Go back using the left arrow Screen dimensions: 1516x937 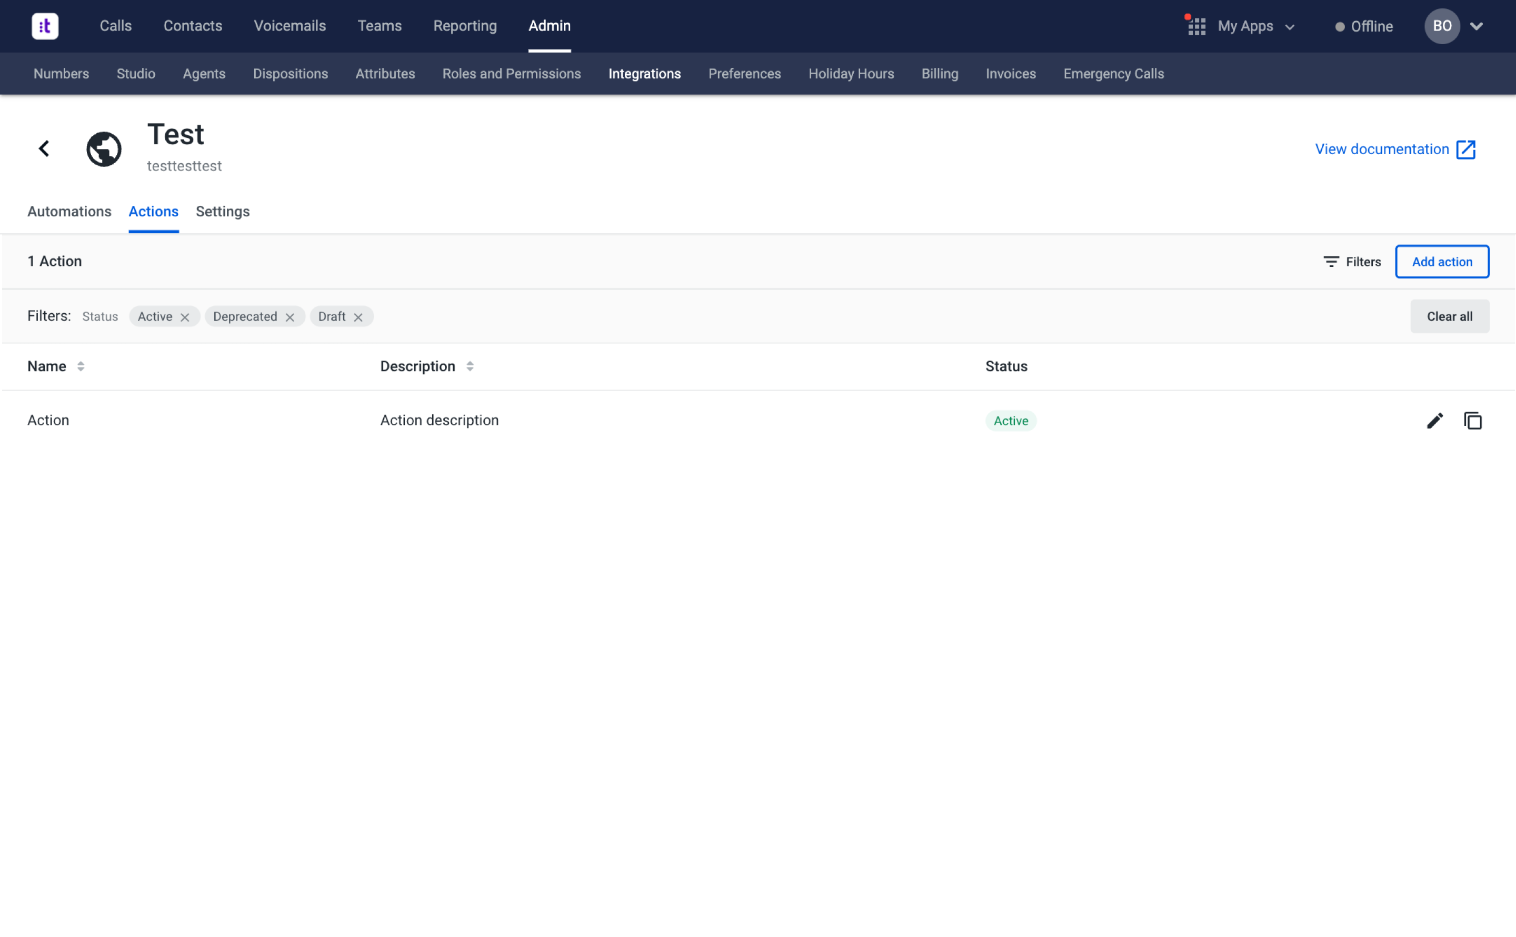[x=44, y=149]
